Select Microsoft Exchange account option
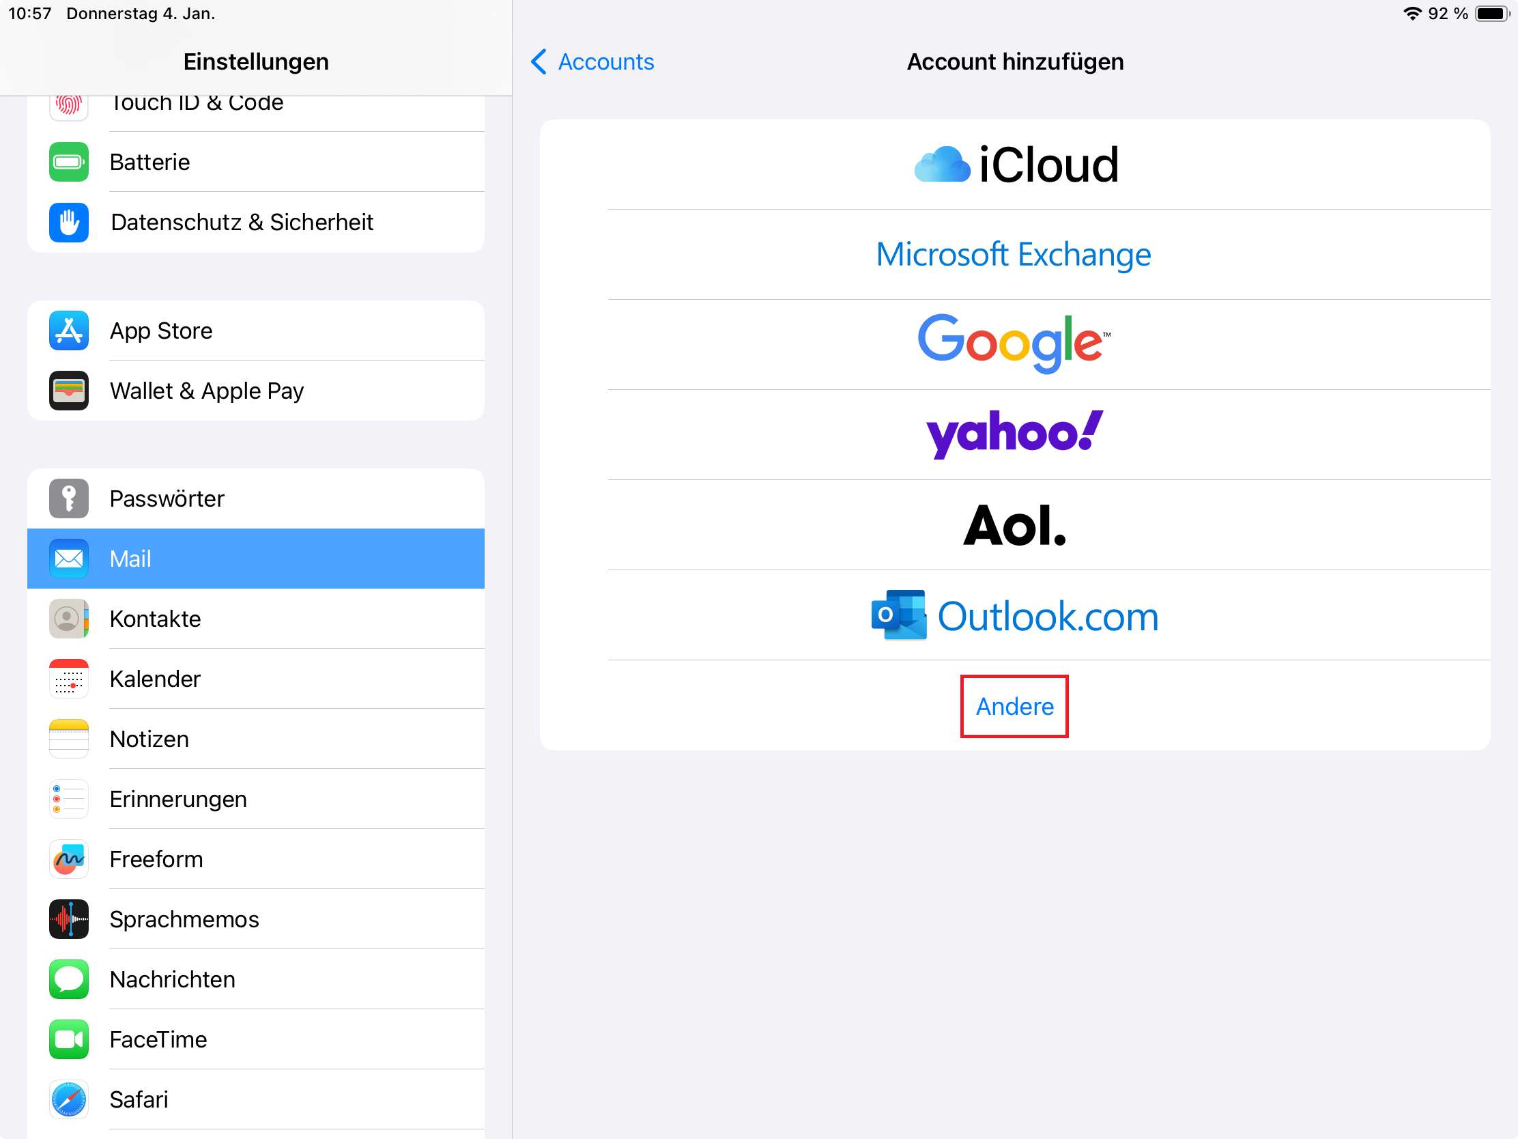This screenshot has height=1139, width=1518. point(1014,254)
